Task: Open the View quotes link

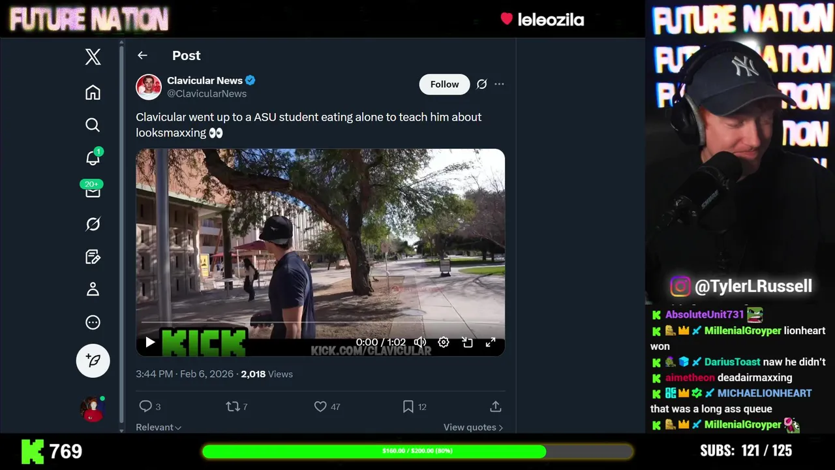Action: coord(473,427)
